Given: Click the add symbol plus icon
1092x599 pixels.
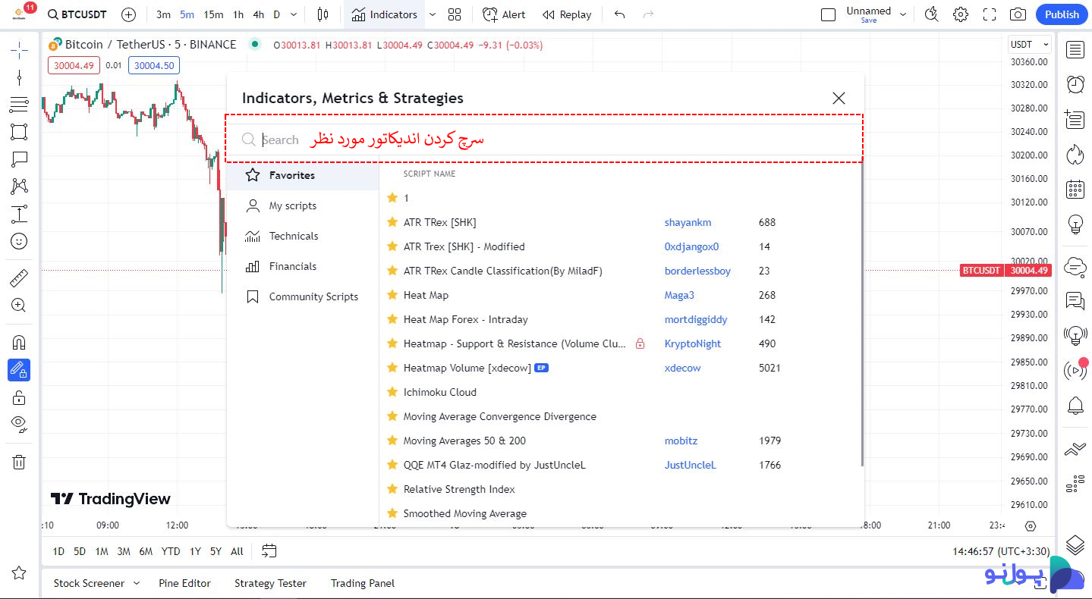Looking at the screenshot, I should (129, 14).
